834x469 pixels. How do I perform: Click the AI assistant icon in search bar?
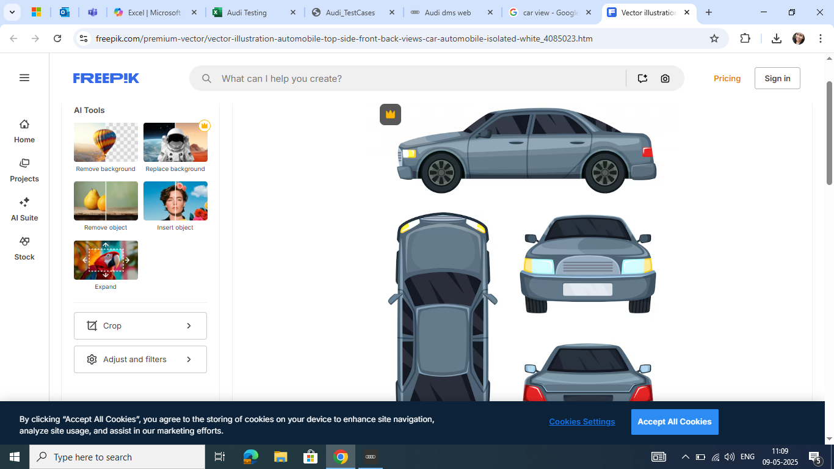point(642,78)
